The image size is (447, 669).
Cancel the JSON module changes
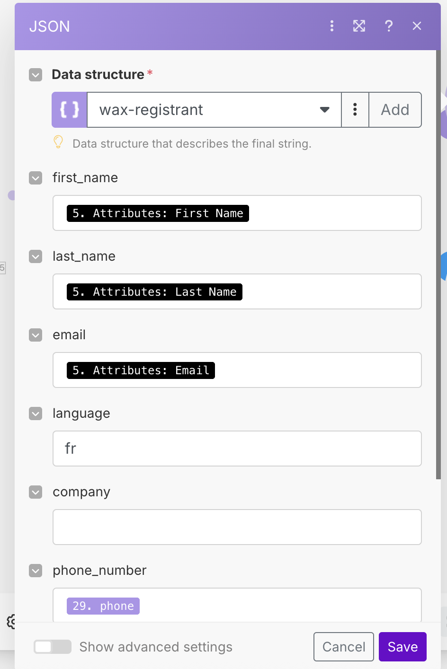tap(344, 647)
